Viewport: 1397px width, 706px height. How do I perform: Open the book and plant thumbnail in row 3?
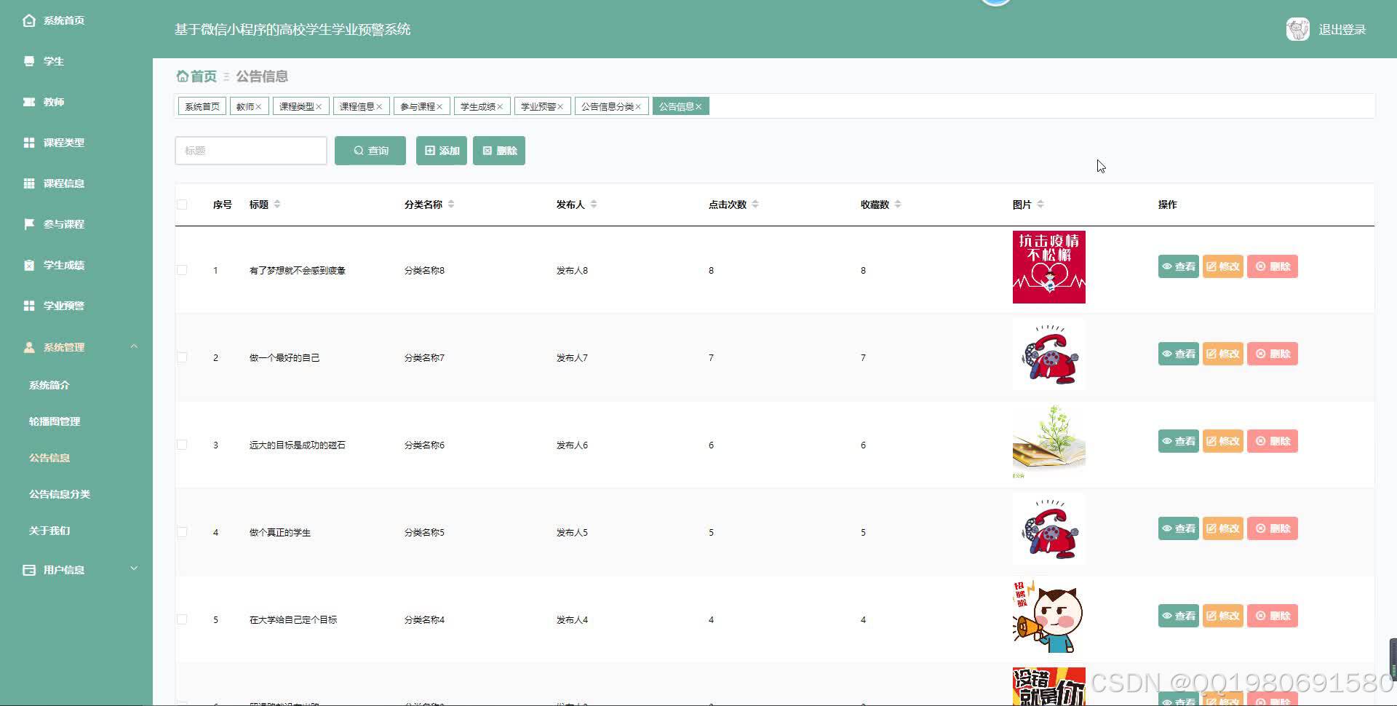(1049, 442)
